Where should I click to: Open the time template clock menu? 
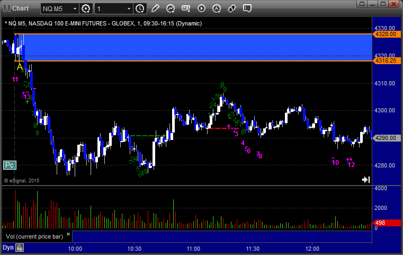coord(140,9)
